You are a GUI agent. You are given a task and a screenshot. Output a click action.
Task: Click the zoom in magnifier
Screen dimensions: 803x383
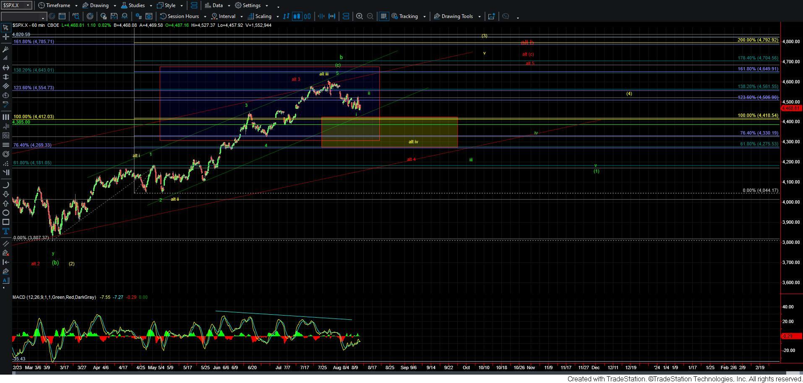coord(359,16)
